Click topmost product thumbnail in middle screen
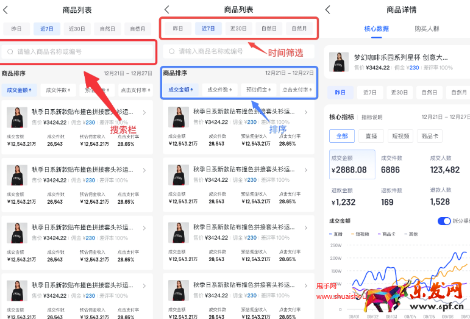 click(x=179, y=117)
